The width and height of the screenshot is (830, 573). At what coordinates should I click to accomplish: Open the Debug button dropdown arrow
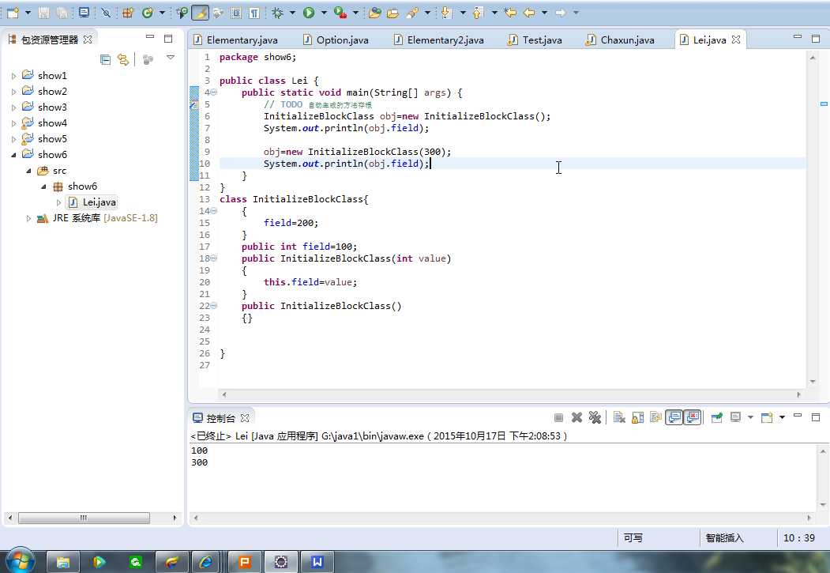(x=292, y=13)
